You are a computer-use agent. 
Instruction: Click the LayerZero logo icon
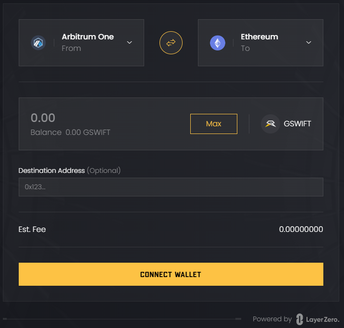tap(300, 319)
